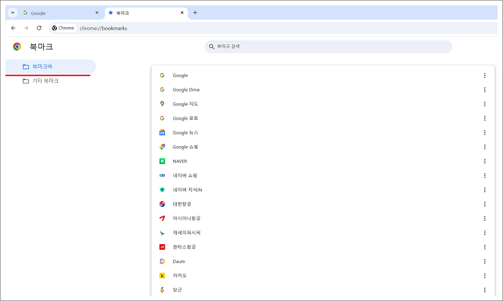Open more options for NAVER bookmark
This screenshot has height=301, width=503.
point(485,161)
